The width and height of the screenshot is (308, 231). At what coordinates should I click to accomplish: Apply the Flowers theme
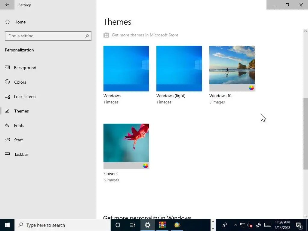point(126,146)
